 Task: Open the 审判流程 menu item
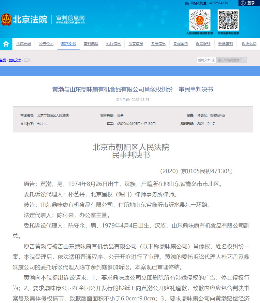pos(91,44)
